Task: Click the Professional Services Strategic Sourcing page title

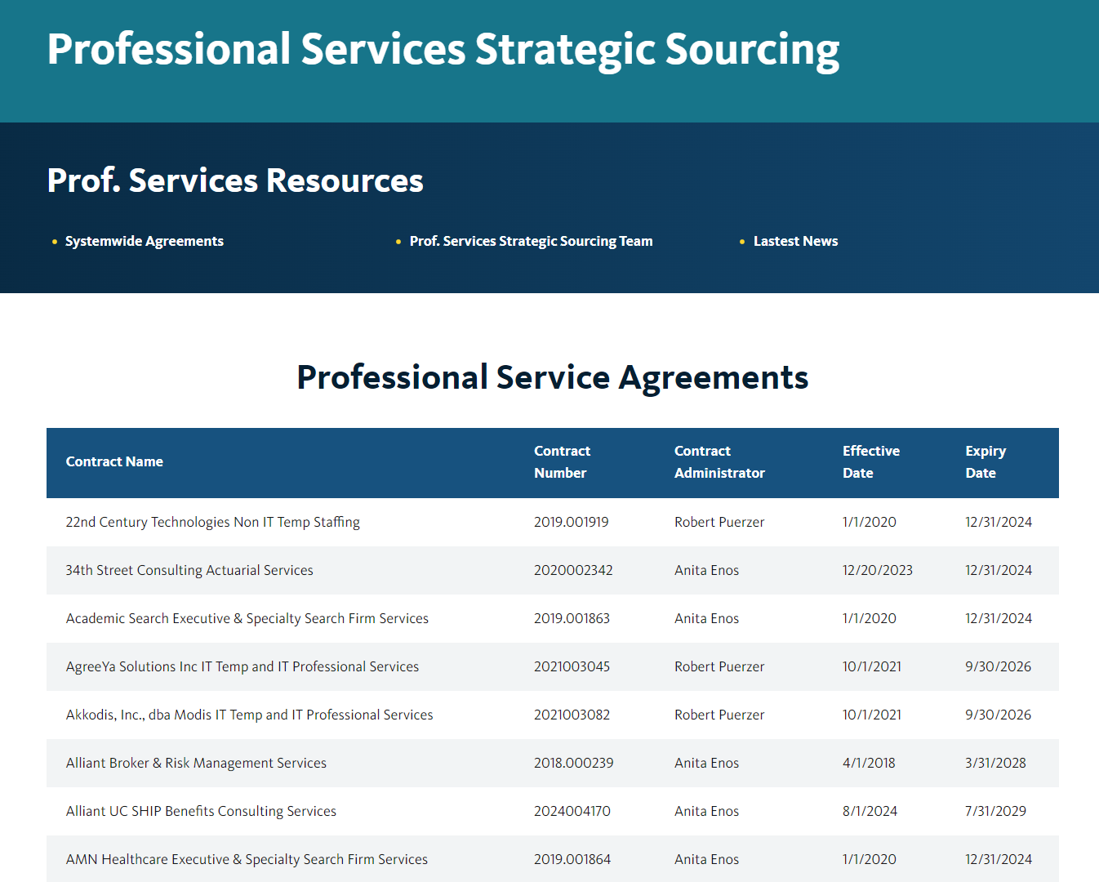Action: coord(443,49)
